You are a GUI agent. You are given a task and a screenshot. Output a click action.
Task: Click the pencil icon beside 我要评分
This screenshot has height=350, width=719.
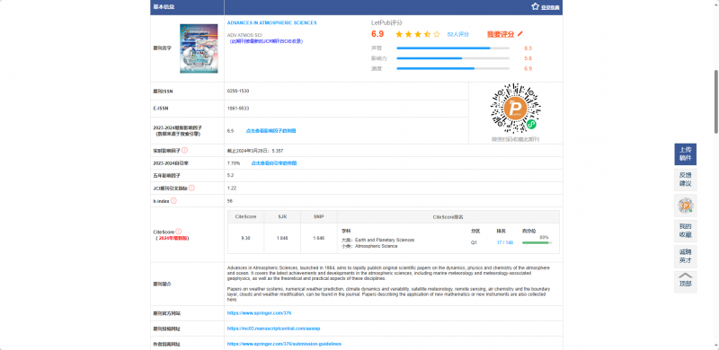tap(520, 34)
